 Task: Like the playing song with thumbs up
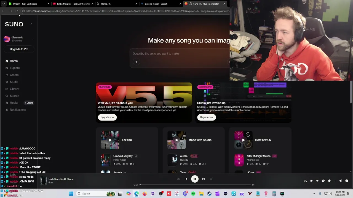coord(311,181)
